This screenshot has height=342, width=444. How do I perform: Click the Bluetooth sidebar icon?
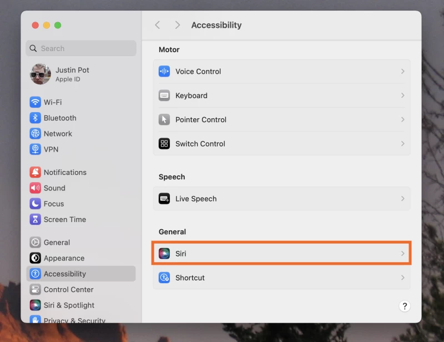[34, 118]
